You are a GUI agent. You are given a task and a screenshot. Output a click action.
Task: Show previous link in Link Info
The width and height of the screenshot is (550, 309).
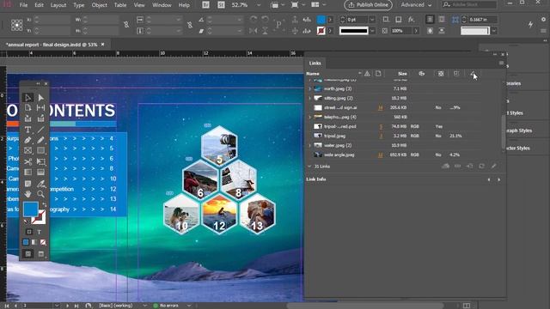[489, 179]
